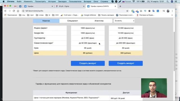Open the прог bookmarks folder

tap(30, 15)
